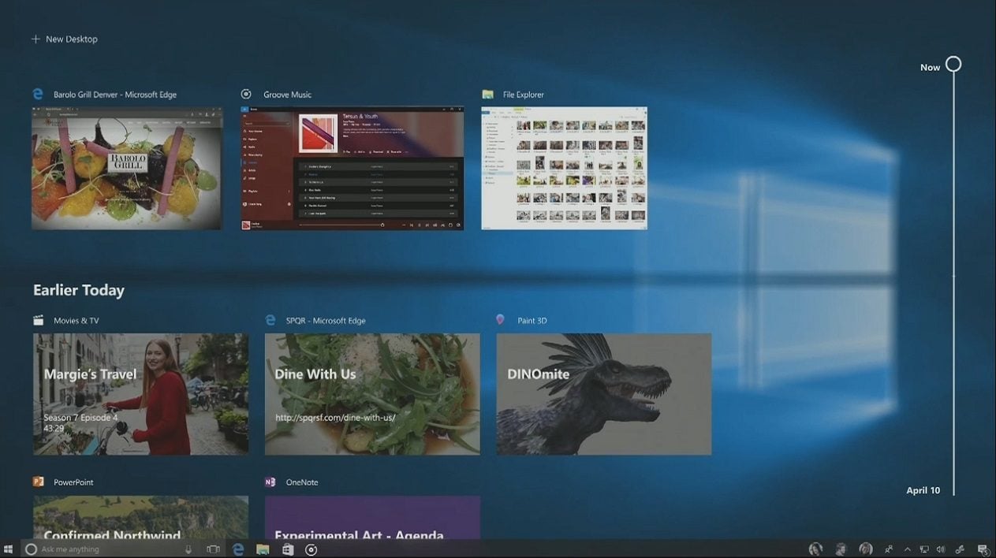996x558 pixels.
Task: Select the Barolo Grill Denver Edge window
Action: pos(127,168)
